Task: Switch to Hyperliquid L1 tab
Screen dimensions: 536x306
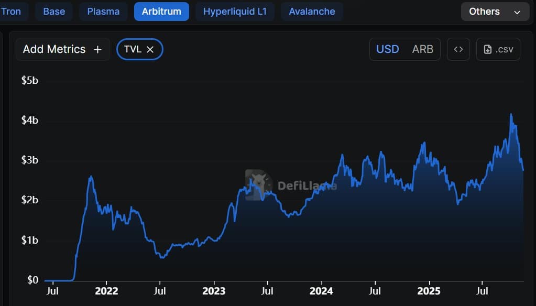Action: [x=235, y=12]
